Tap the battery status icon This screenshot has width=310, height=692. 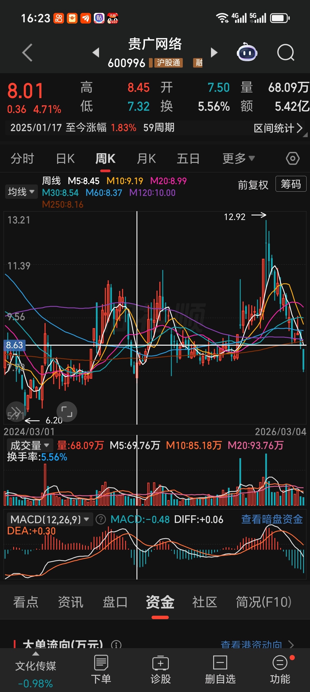tap(280, 18)
